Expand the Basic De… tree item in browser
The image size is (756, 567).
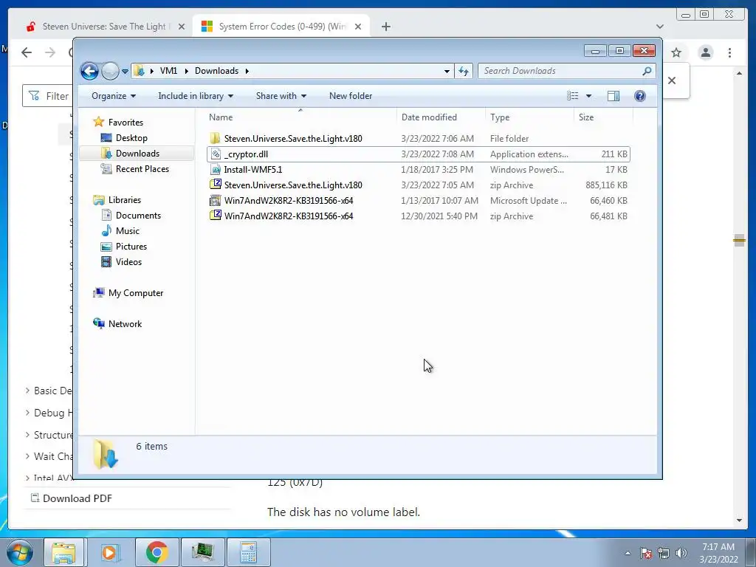coord(27,391)
